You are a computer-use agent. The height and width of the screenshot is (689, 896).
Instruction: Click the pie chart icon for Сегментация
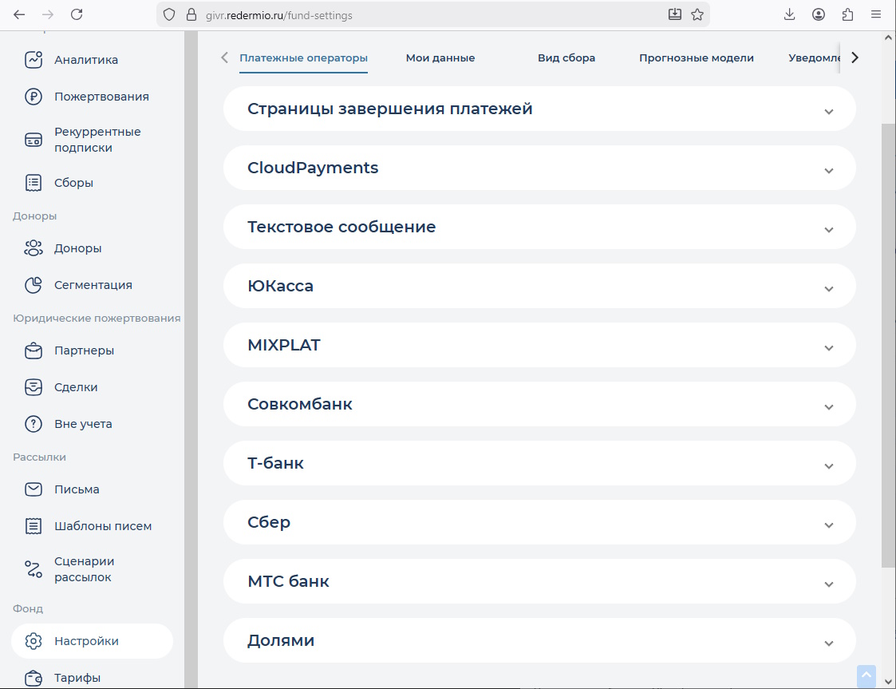(34, 285)
